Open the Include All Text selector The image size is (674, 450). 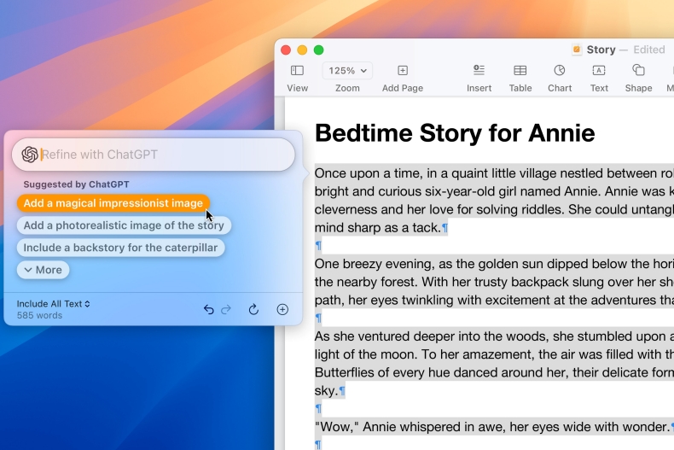point(53,304)
